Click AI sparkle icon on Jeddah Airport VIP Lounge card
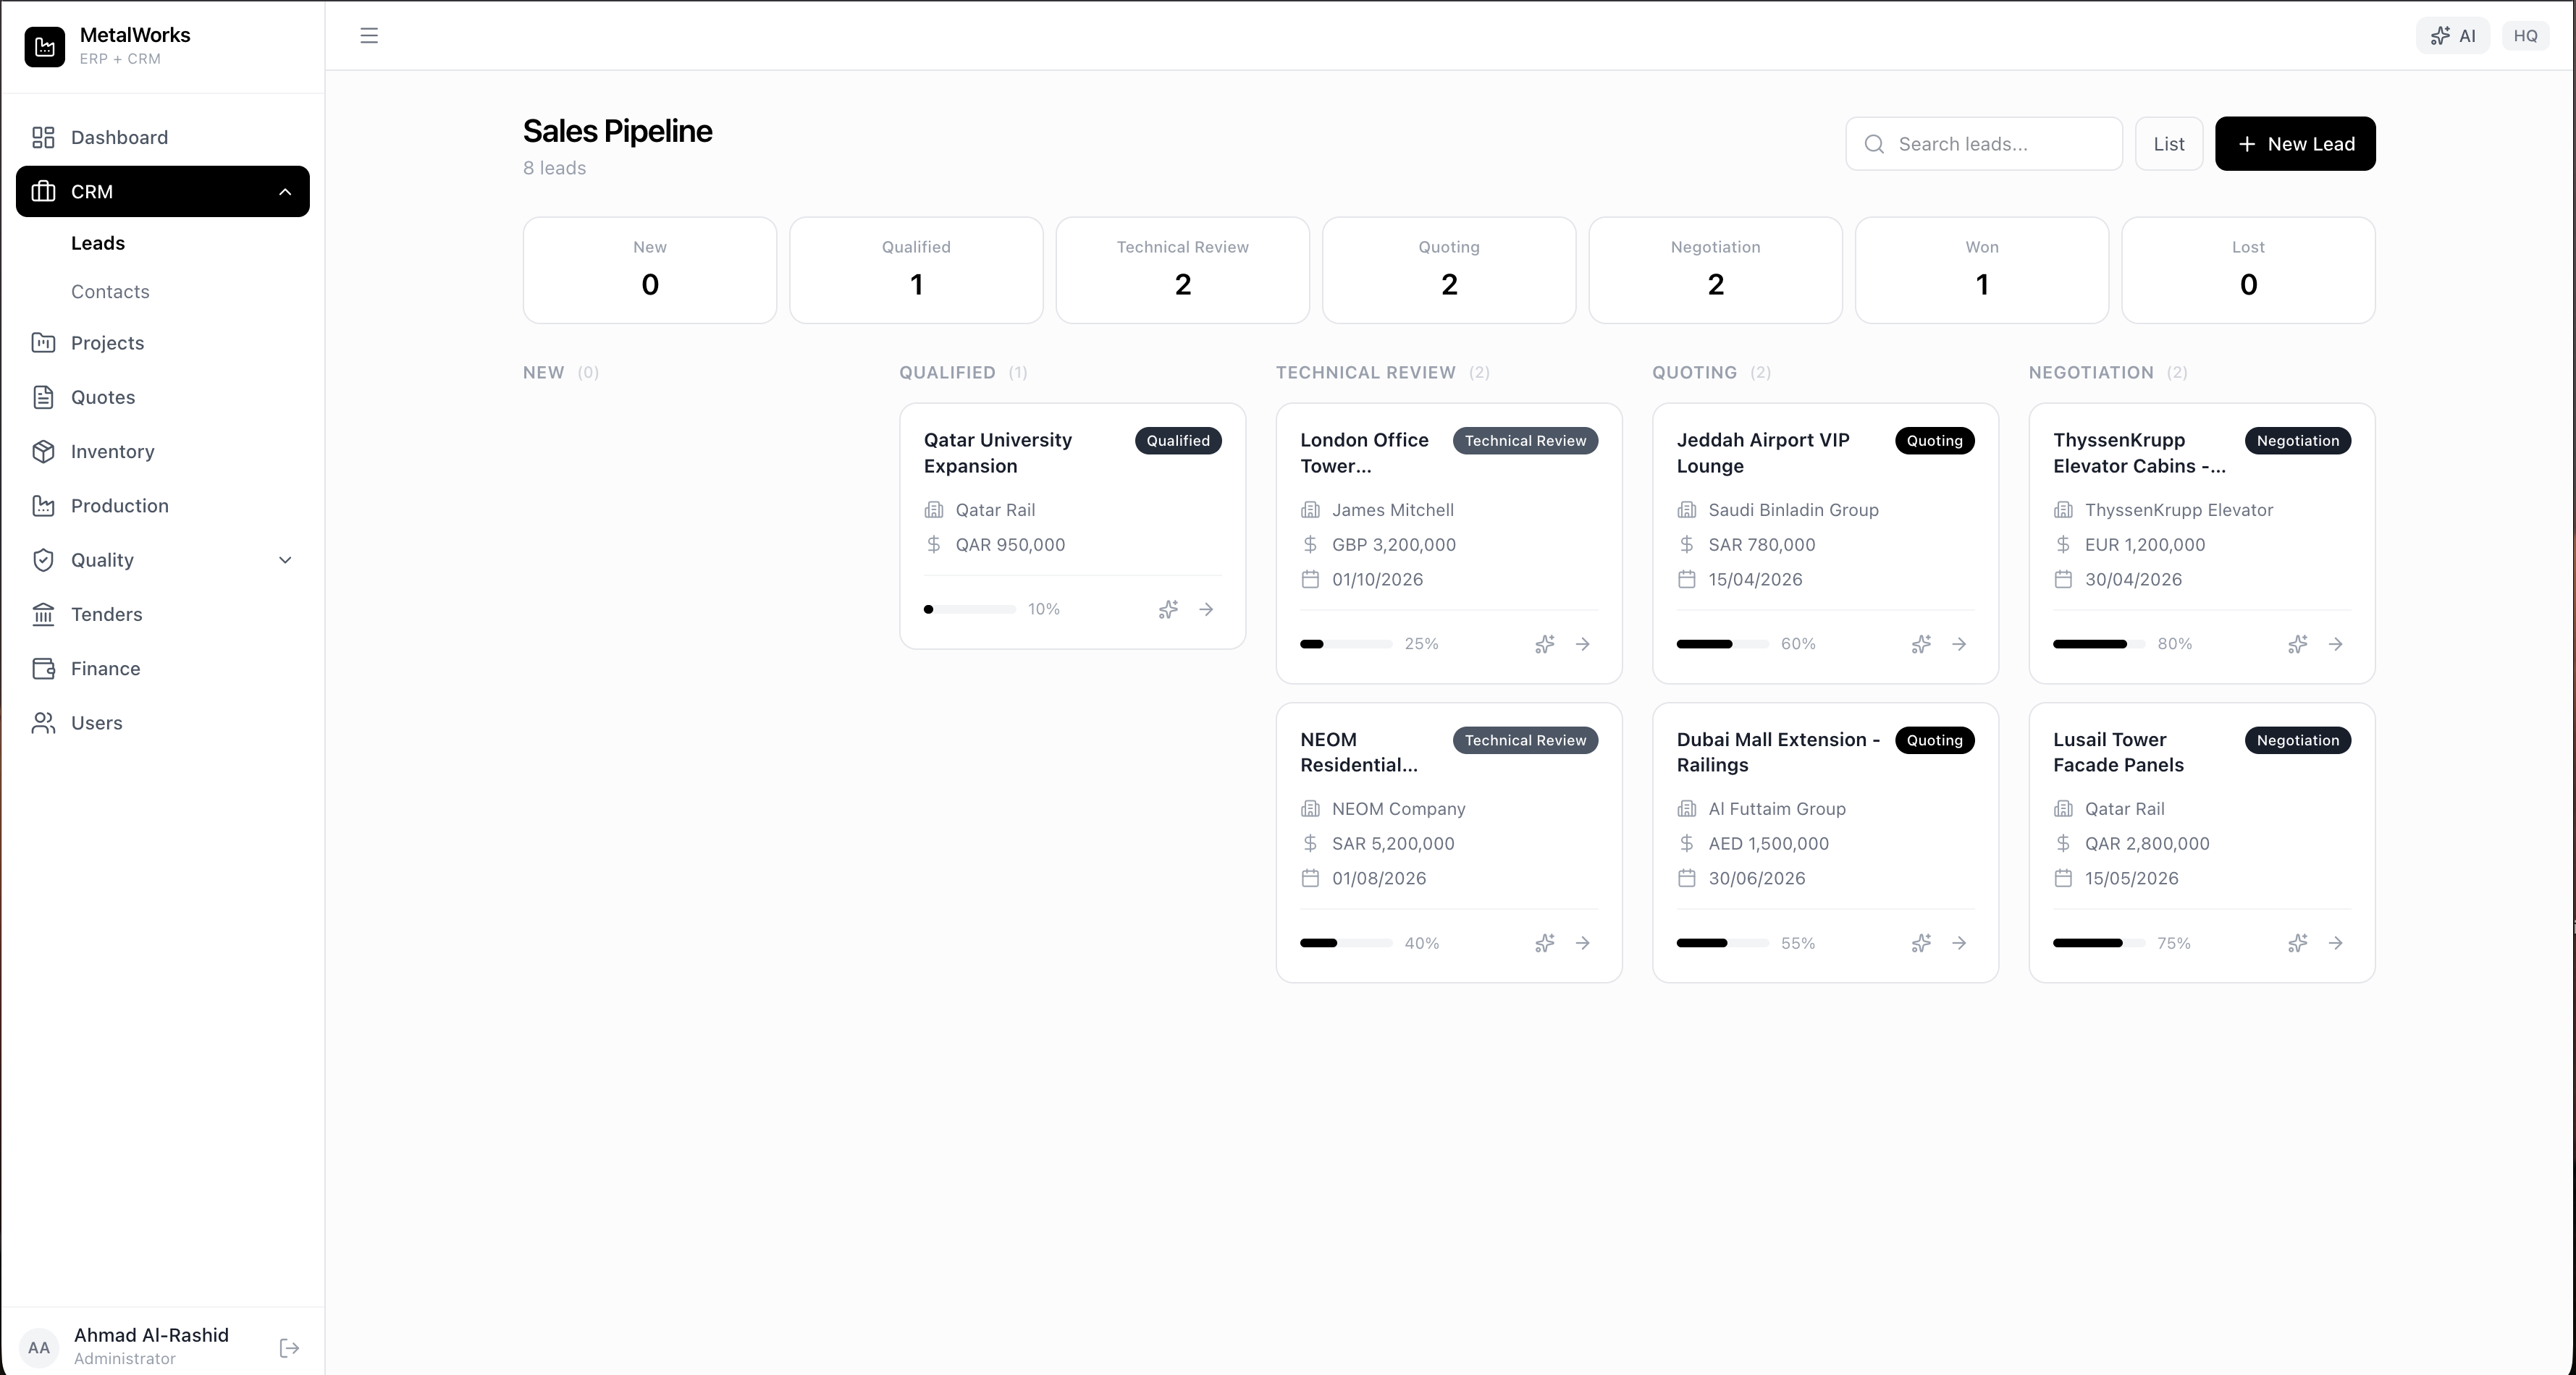Image resolution: width=2576 pixels, height=1375 pixels. [1921, 643]
